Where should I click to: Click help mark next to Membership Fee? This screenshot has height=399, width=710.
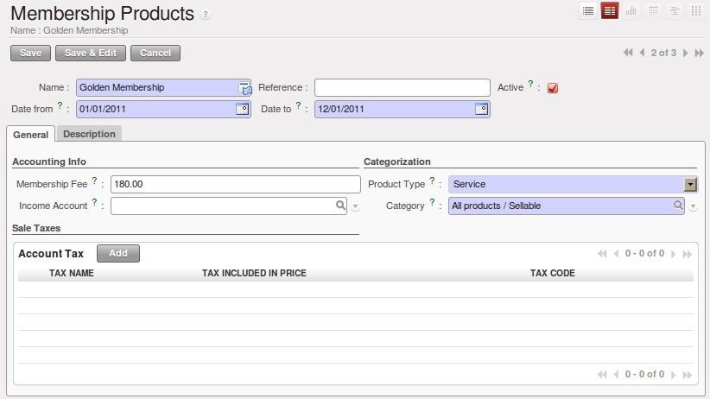click(95, 180)
